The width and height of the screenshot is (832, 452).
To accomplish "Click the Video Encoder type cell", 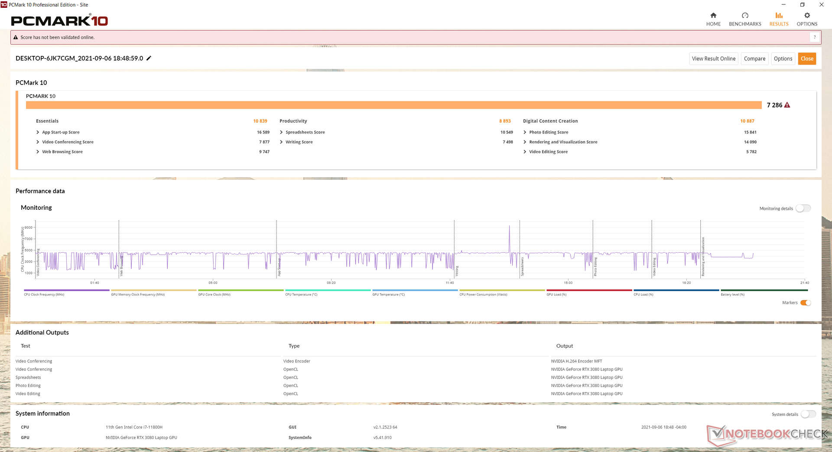I will [x=296, y=361].
